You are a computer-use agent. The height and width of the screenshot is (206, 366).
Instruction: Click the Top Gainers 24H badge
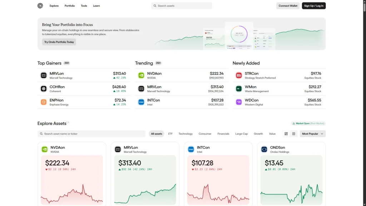[66, 63]
